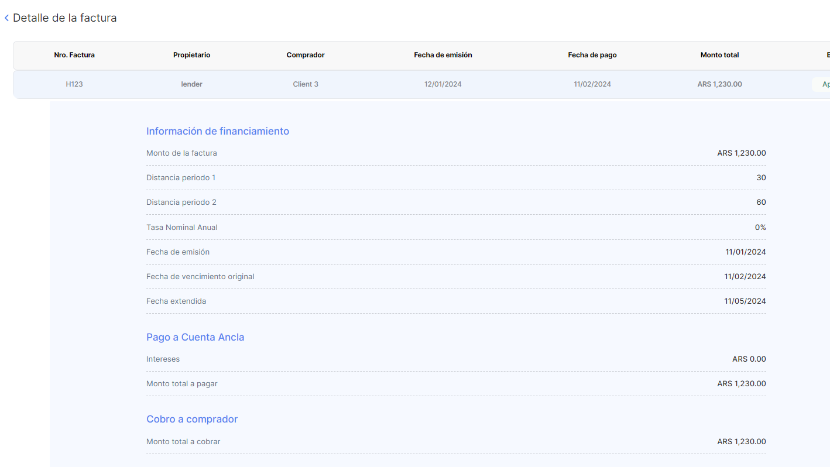Click the 'Información de financiamiento' section heading
This screenshot has height=467, width=830.
click(x=218, y=131)
